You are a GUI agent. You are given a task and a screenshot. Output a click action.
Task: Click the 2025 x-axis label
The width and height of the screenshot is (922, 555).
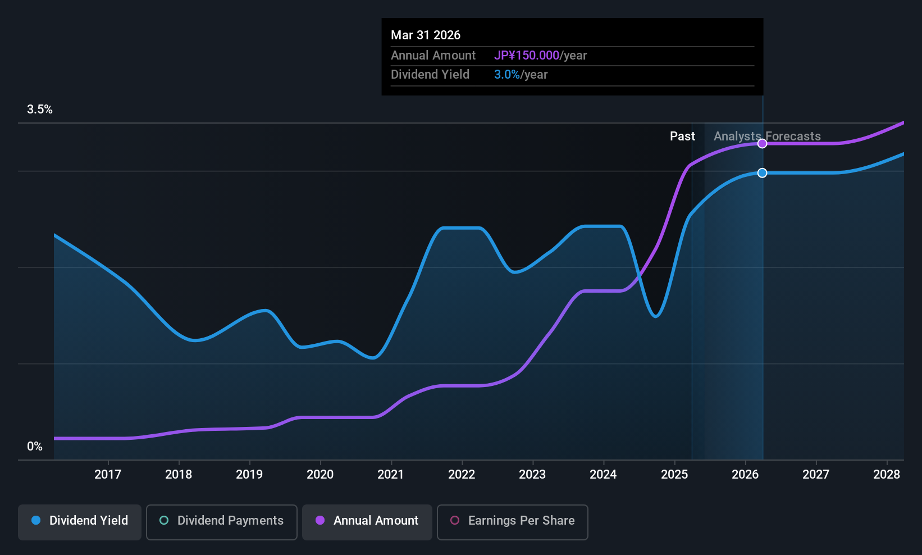tap(674, 475)
